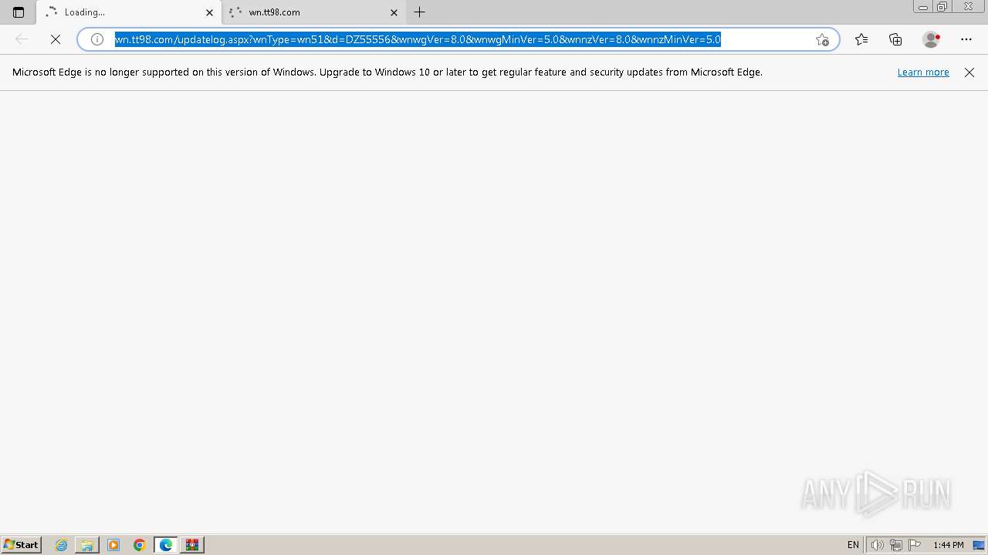This screenshot has height=555, width=988.
Task: Open the EN language indicator
Action: pos(853,545)
